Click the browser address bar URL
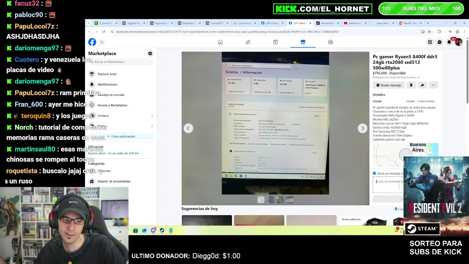 (x=227, y=32)
